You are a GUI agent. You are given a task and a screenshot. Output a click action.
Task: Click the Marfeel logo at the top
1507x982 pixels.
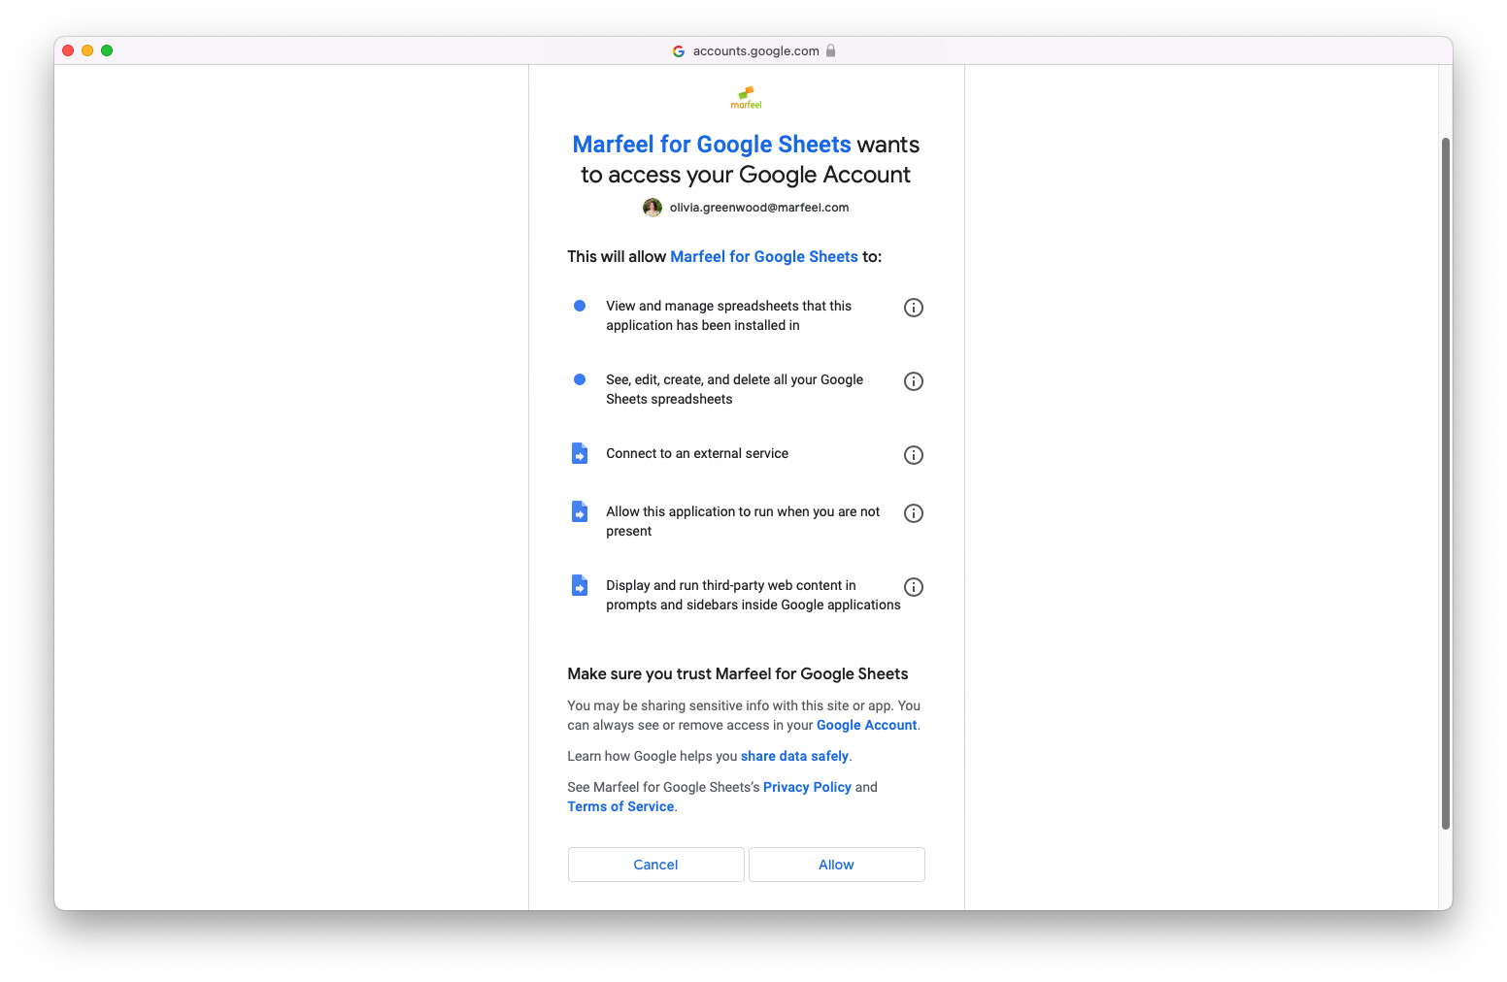click(x=746, y=97)
